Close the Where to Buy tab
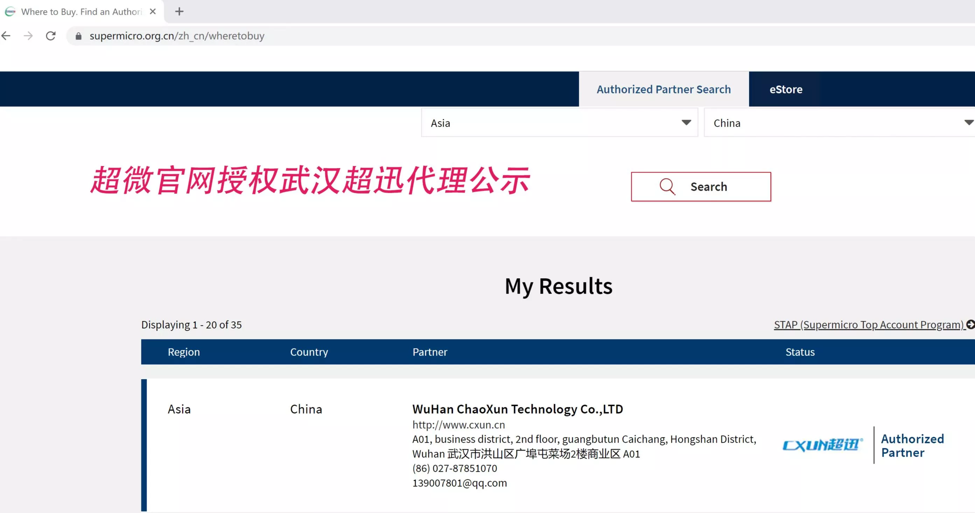The height and width of the screenshot is (513, 975). point(153,12)
